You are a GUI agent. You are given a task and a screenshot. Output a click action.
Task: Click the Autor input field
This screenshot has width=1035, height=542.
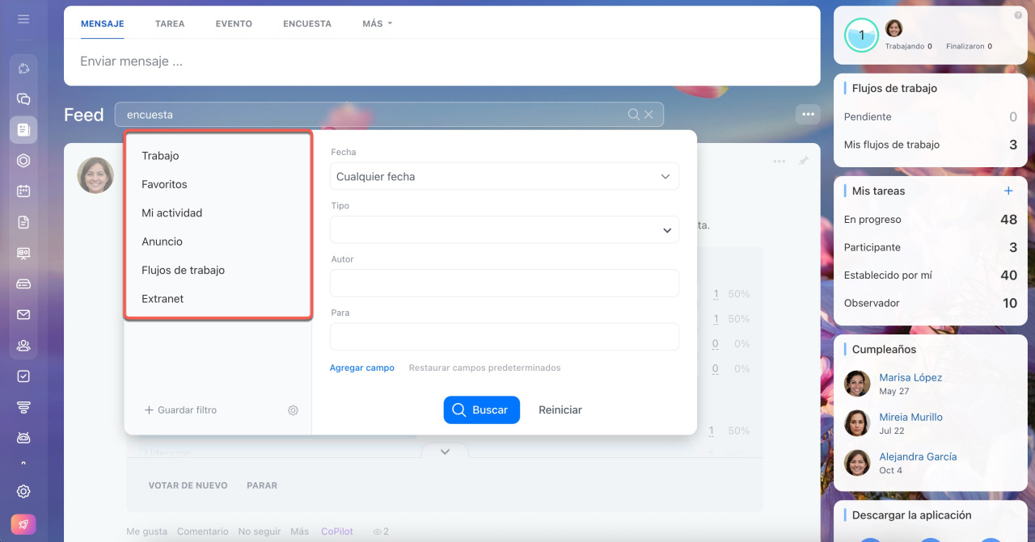[x=504, y=284]
